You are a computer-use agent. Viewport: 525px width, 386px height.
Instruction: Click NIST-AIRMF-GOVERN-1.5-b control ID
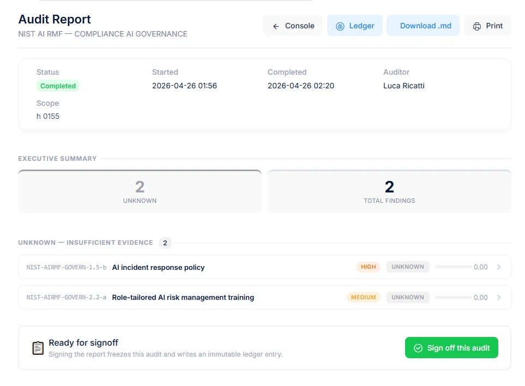point(67,267)
